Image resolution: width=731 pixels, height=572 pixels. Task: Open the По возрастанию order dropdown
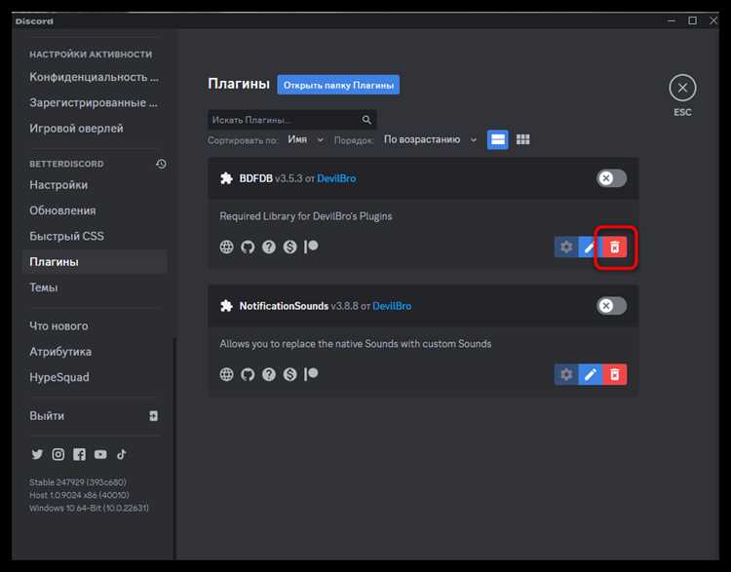click(x=430, y=139)
